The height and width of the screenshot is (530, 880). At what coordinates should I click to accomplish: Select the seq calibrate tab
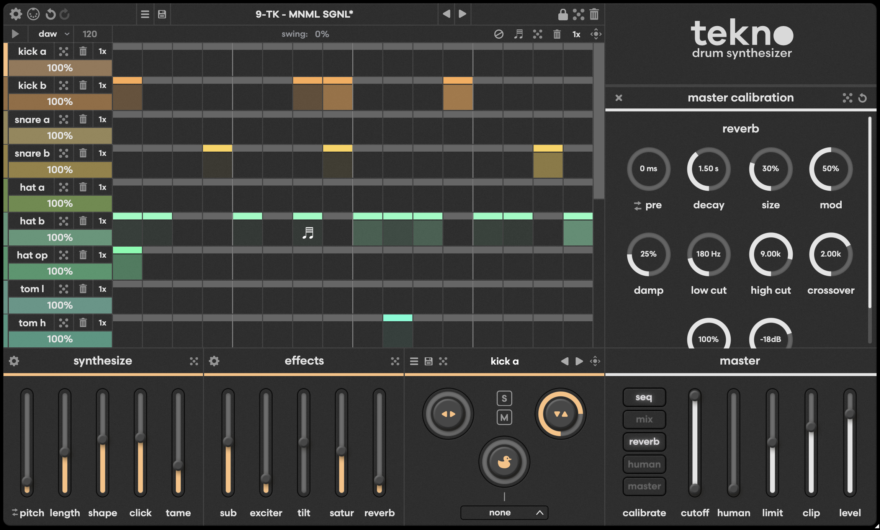coord(644,397)
